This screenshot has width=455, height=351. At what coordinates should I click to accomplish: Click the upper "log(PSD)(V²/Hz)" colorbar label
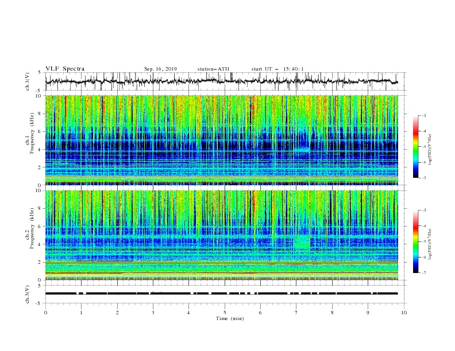(x=430, y=150)
